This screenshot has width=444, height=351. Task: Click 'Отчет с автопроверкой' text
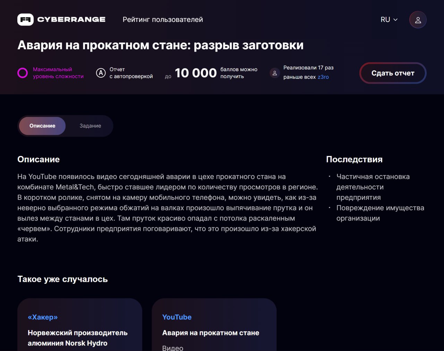tap(131, 73)
